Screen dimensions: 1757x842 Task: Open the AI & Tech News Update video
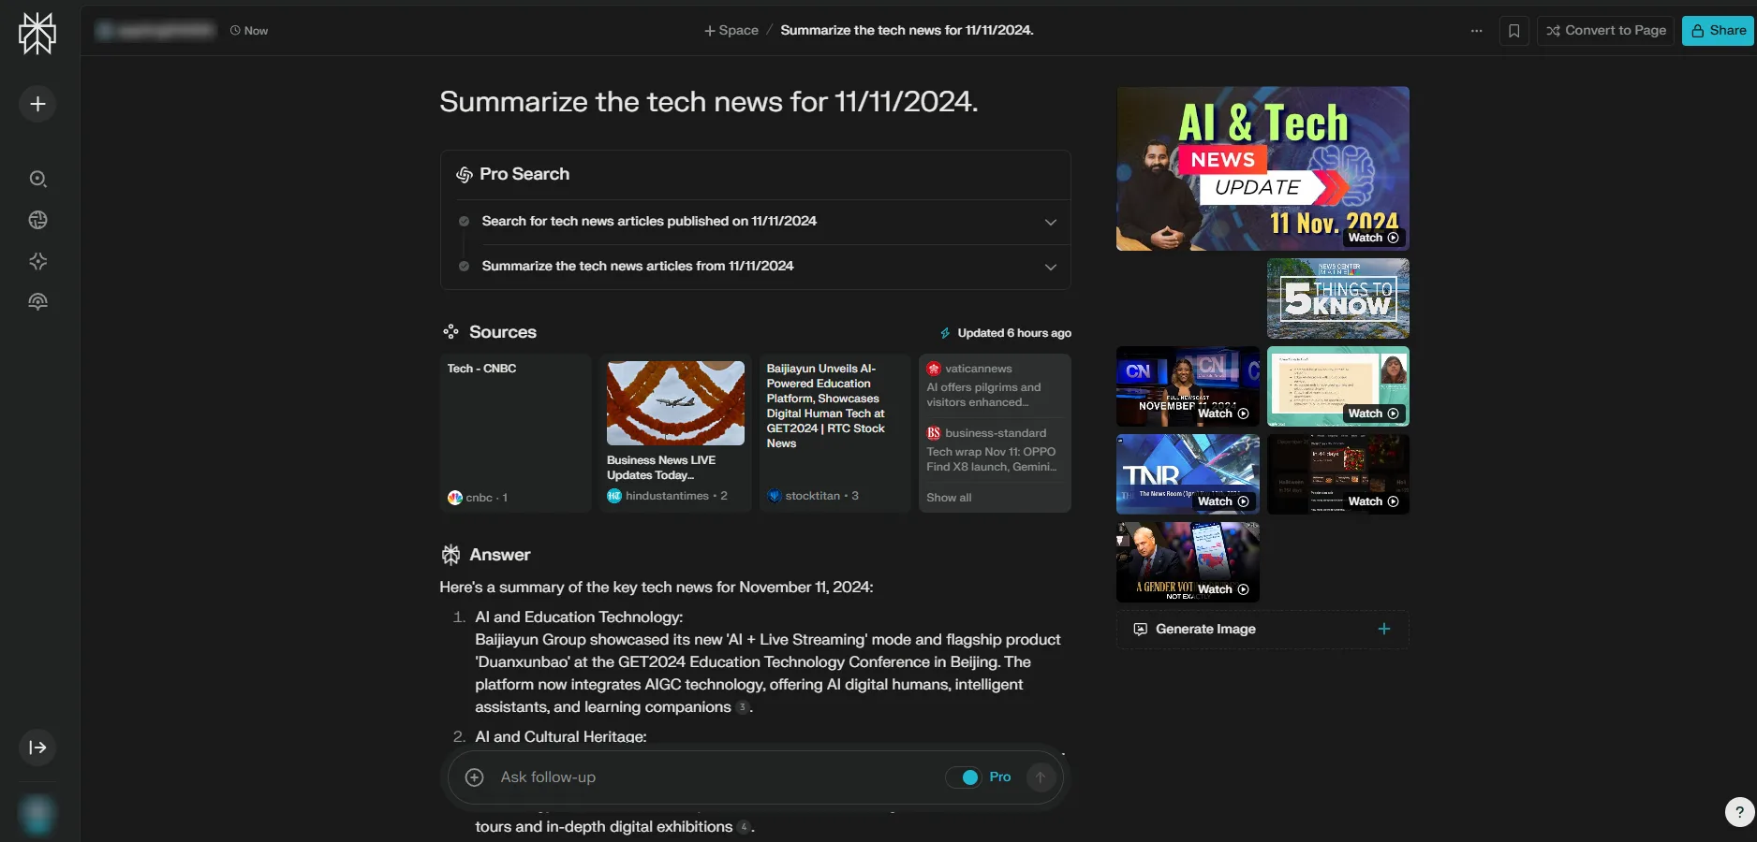click(1262, 168)
